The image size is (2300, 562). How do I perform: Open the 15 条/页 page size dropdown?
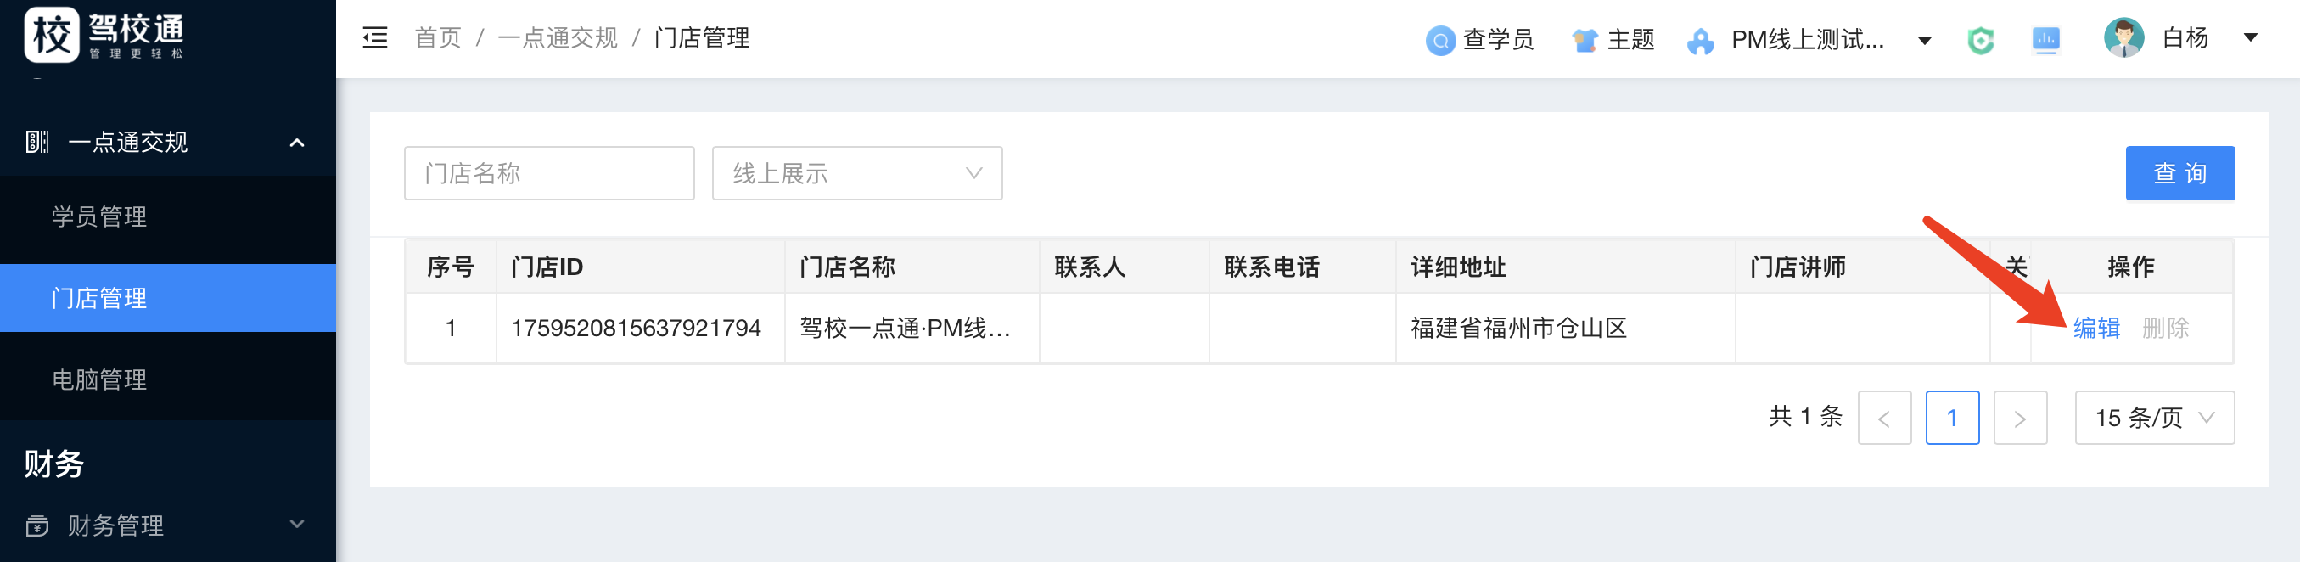[2153, 418]
